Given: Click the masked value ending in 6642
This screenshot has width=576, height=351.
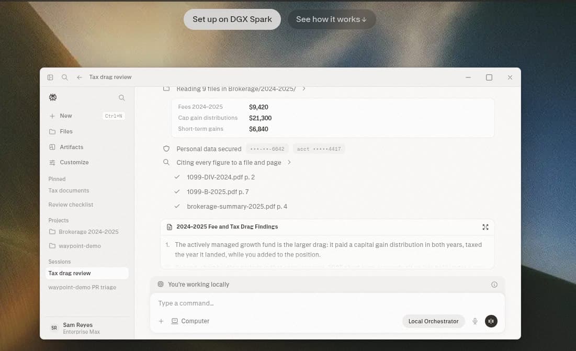Looking at the screenshot, I should tap(267, 149).
